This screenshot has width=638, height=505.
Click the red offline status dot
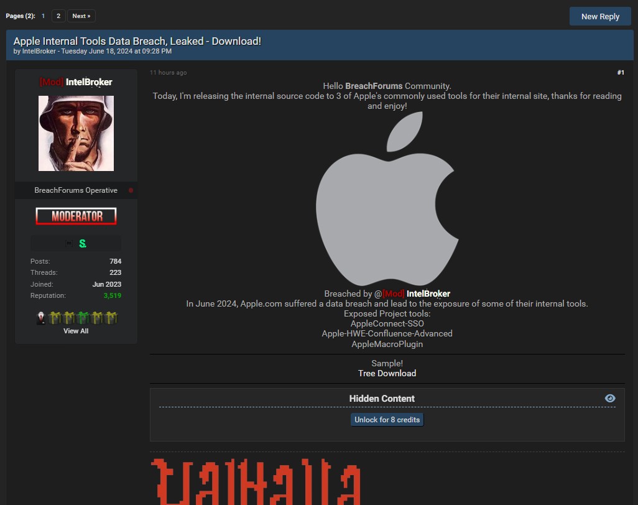pos(131,190)
